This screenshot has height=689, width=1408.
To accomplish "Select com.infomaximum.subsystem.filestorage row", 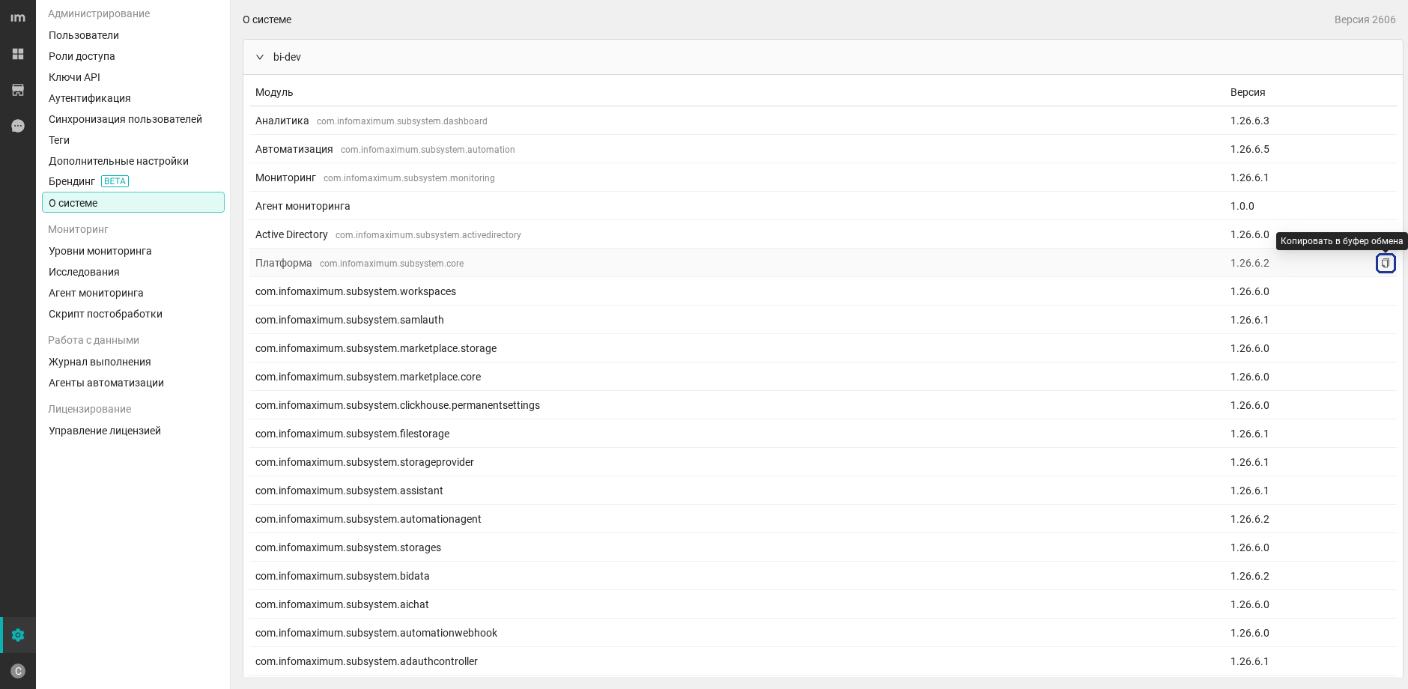I will pyautogui.click(x=822, y=434).
